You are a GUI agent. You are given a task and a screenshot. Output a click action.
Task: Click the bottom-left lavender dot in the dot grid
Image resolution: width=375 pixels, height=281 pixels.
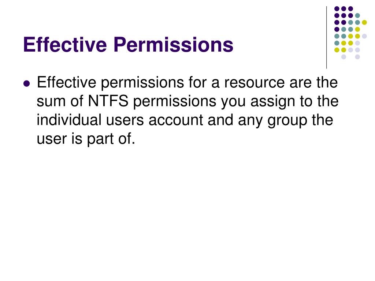click(x=344, y=57)
